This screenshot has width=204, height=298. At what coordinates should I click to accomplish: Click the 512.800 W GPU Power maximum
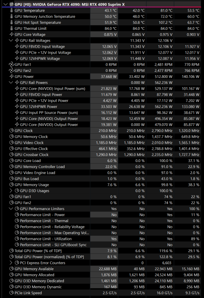(x=164, y=77)
